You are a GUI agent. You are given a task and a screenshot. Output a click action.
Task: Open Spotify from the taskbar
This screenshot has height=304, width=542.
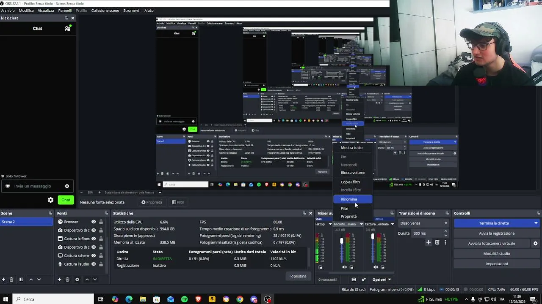tap(184, 299)
